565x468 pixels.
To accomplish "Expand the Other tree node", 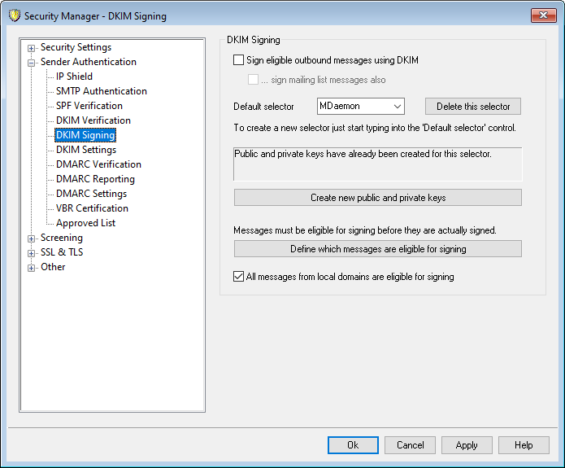I will (x=32, y=268).
